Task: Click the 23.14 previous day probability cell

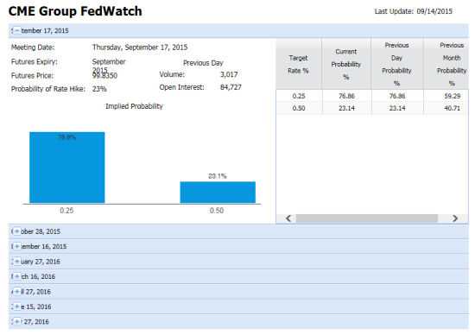Action: (x=397, y=108)
